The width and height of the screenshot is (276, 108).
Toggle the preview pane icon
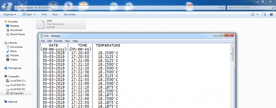[x=264, y=14]
